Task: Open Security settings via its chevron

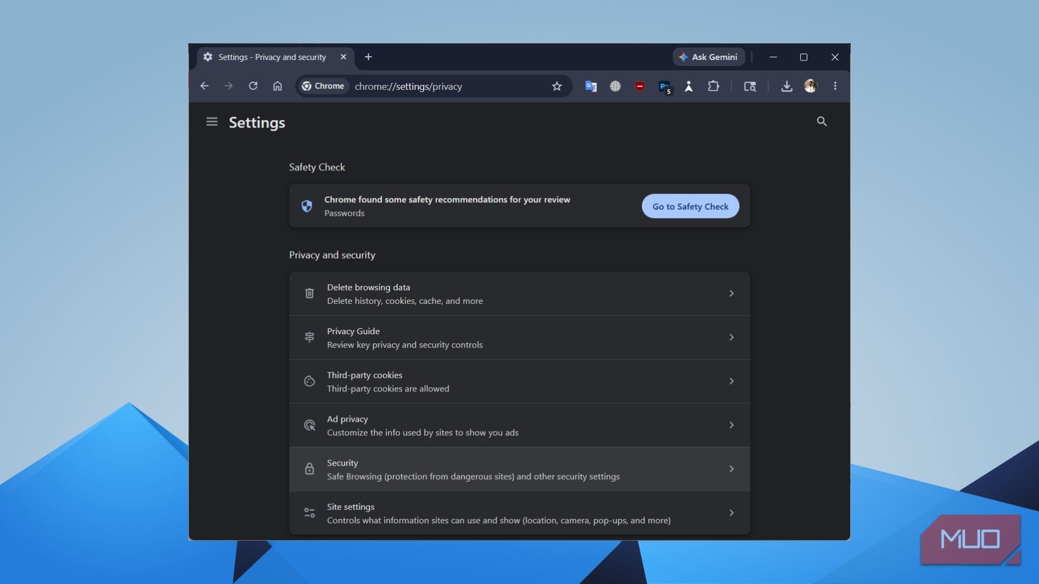Action: [731, 469]
